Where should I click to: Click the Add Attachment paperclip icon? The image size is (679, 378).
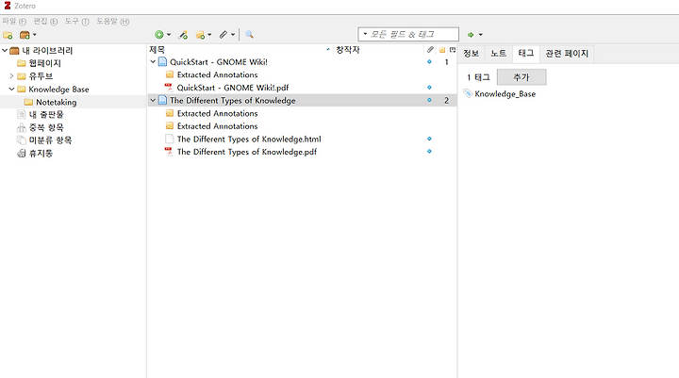(223, 35)
